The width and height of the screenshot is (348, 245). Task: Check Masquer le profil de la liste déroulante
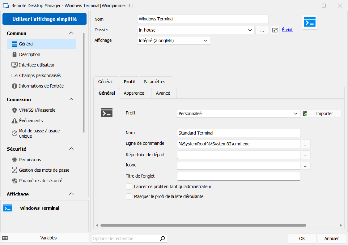pos(129,196)
